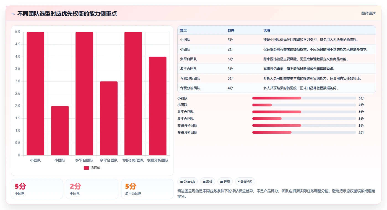This screenshot has width=387, height=210.
Task: Click the 小团队 chart bar reaching 2.0
Action: [60, 131]
